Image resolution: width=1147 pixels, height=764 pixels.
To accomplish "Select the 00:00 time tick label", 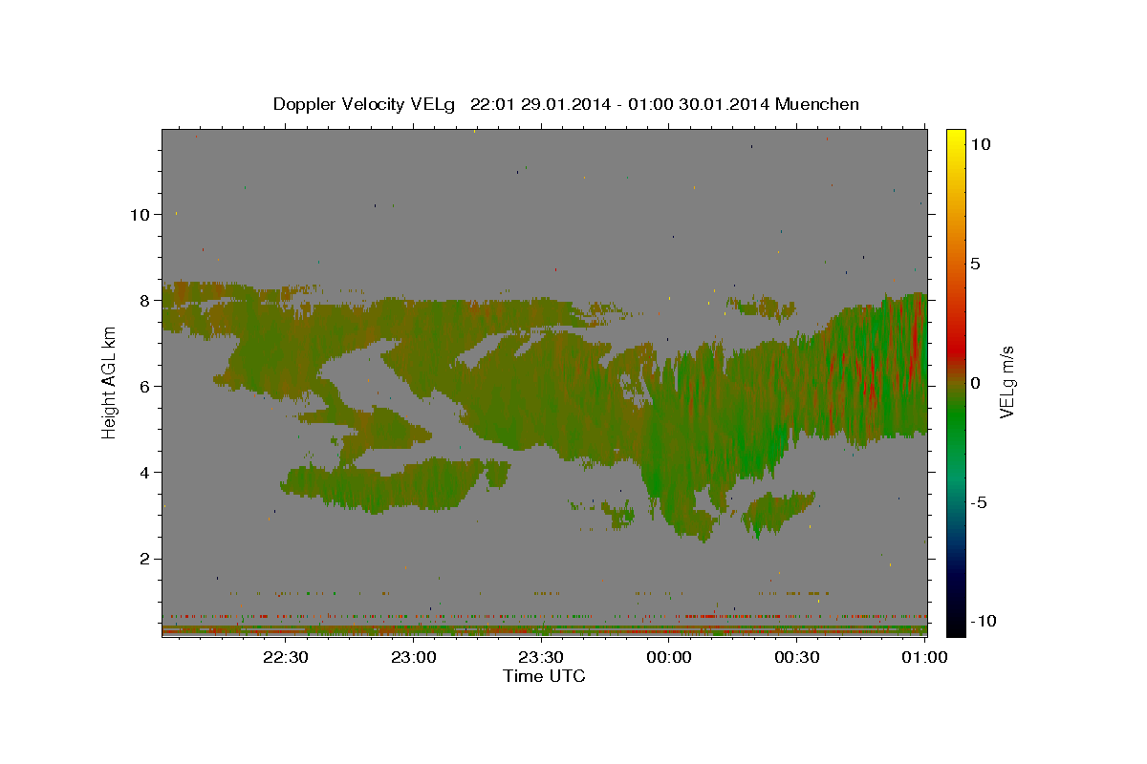I will click(669, 657).
